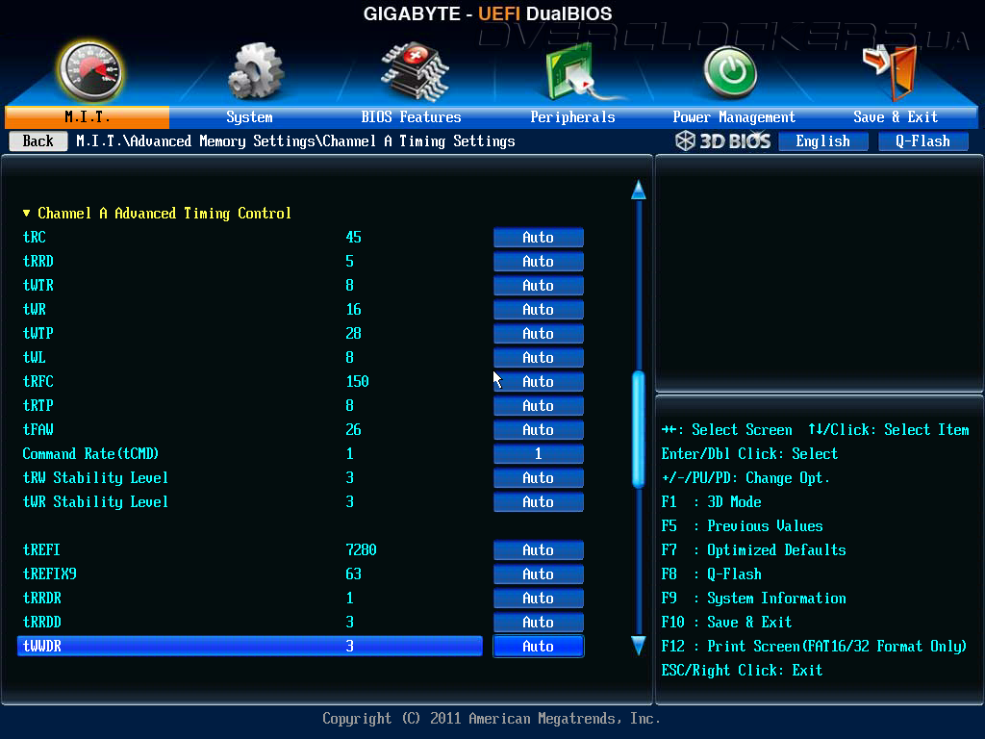Click the M.I.T. speedometer gauge icon
The height and width of the screenshot is (739, 985).
click(x=89, y=72)
